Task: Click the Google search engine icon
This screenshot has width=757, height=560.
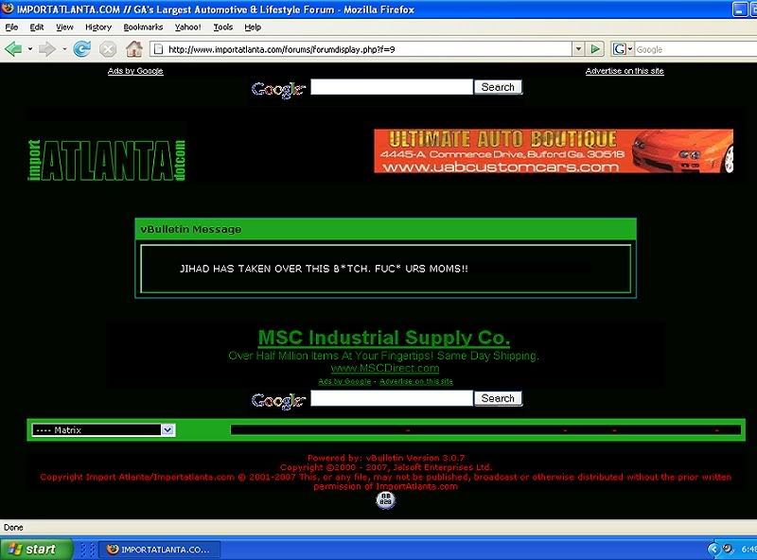Action: click(x=621, y=48)
